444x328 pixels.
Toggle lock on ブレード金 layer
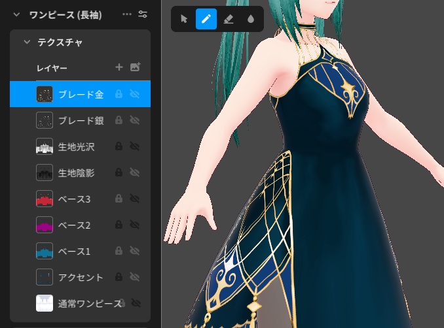[x=119, y=94]
